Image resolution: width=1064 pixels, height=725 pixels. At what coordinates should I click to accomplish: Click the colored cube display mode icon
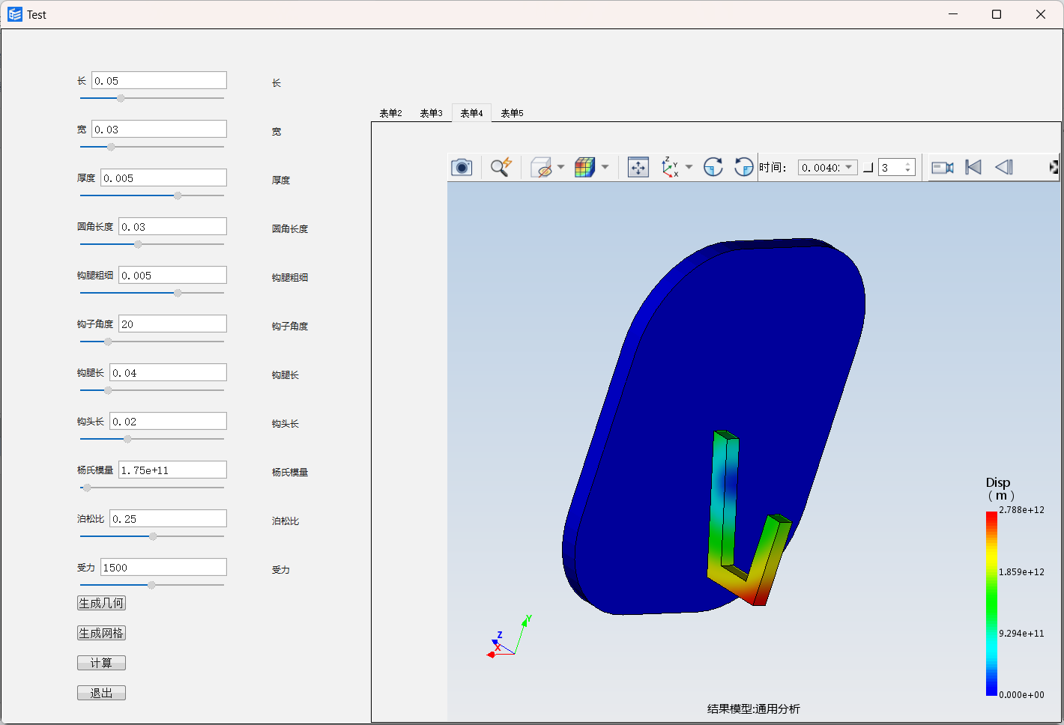[584, 167]
